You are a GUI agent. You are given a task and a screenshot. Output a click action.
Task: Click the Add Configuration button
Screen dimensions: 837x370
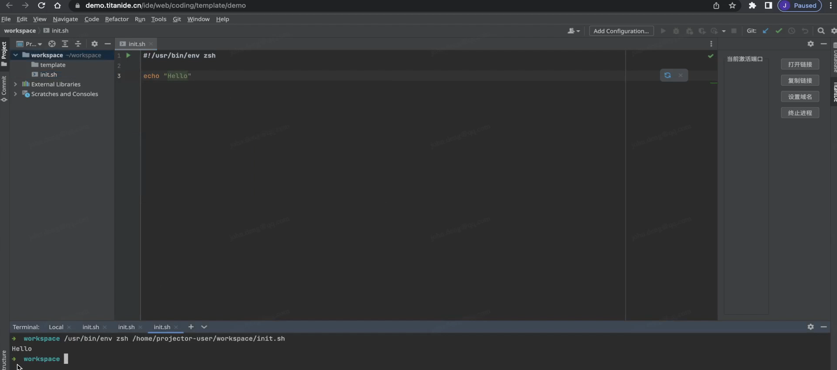pyautogui.click(x=621, y=31)
